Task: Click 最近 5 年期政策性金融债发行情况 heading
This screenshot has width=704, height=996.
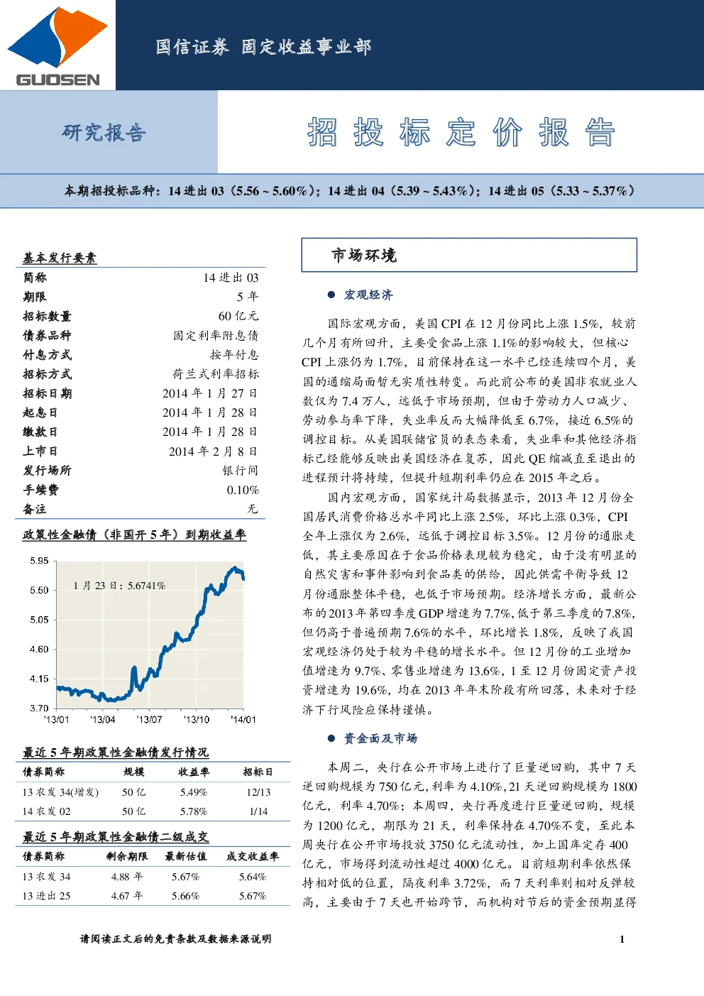Action: click(116, 753)
